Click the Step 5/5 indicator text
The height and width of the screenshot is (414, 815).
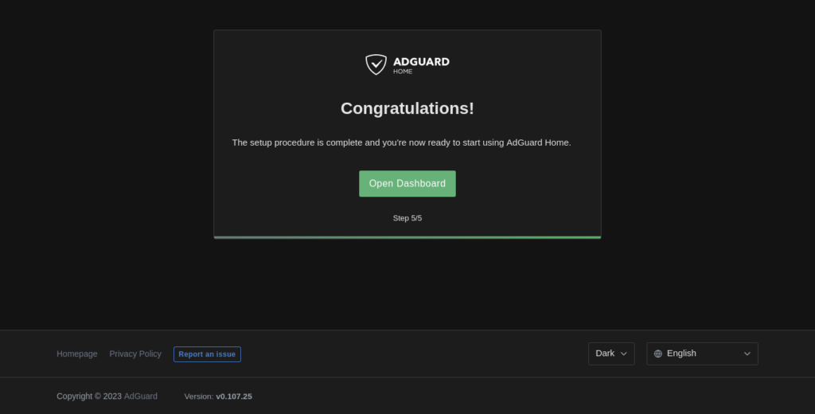pyautogui.click(x=407, y=218)
